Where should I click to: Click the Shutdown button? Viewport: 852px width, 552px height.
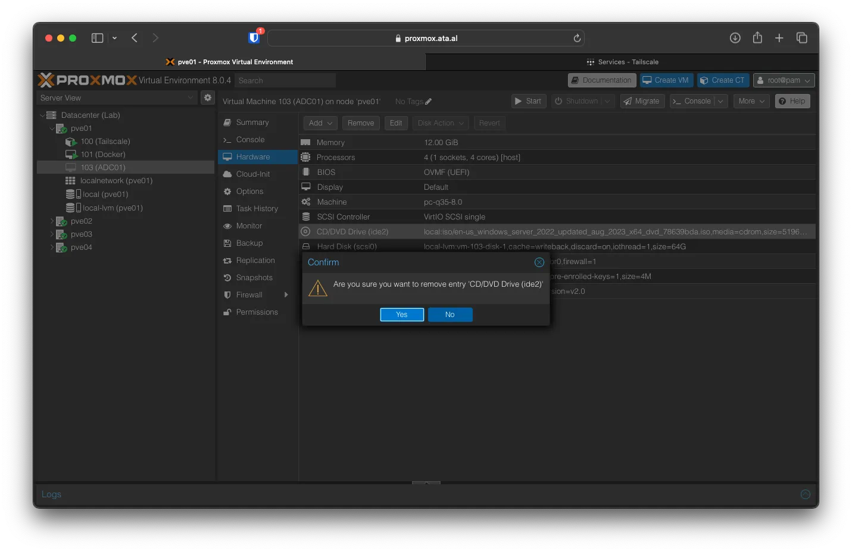(x=576, y=101)
